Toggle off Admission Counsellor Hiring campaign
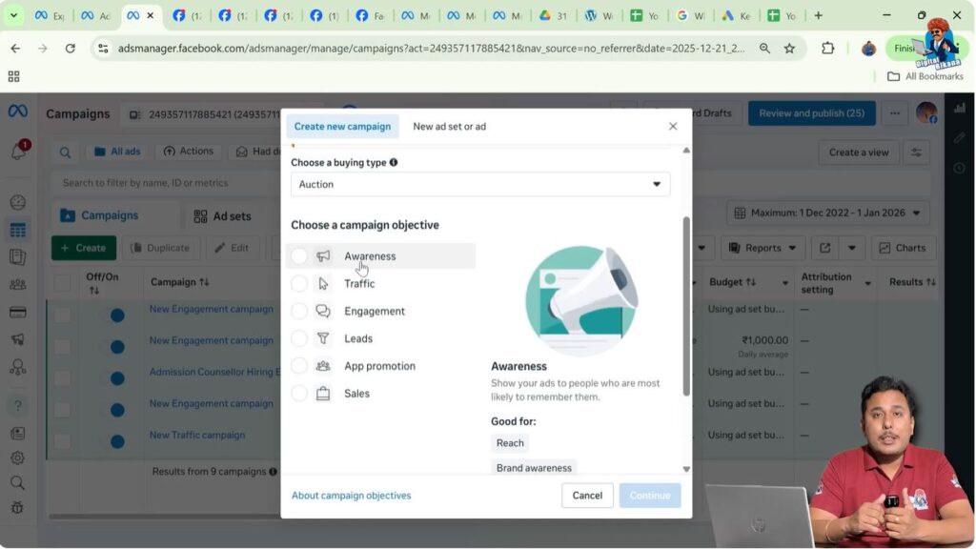Image resolution: width=976 pixels, height=549 pixels. pyautogui.click(x=117, y=378)
